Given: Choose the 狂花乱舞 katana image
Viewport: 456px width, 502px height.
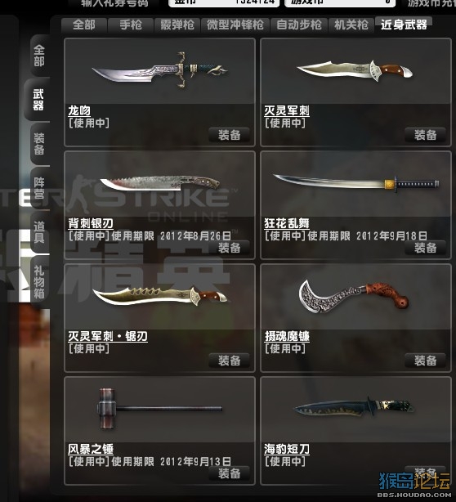Looking at the screenshot, I should 355,183.
